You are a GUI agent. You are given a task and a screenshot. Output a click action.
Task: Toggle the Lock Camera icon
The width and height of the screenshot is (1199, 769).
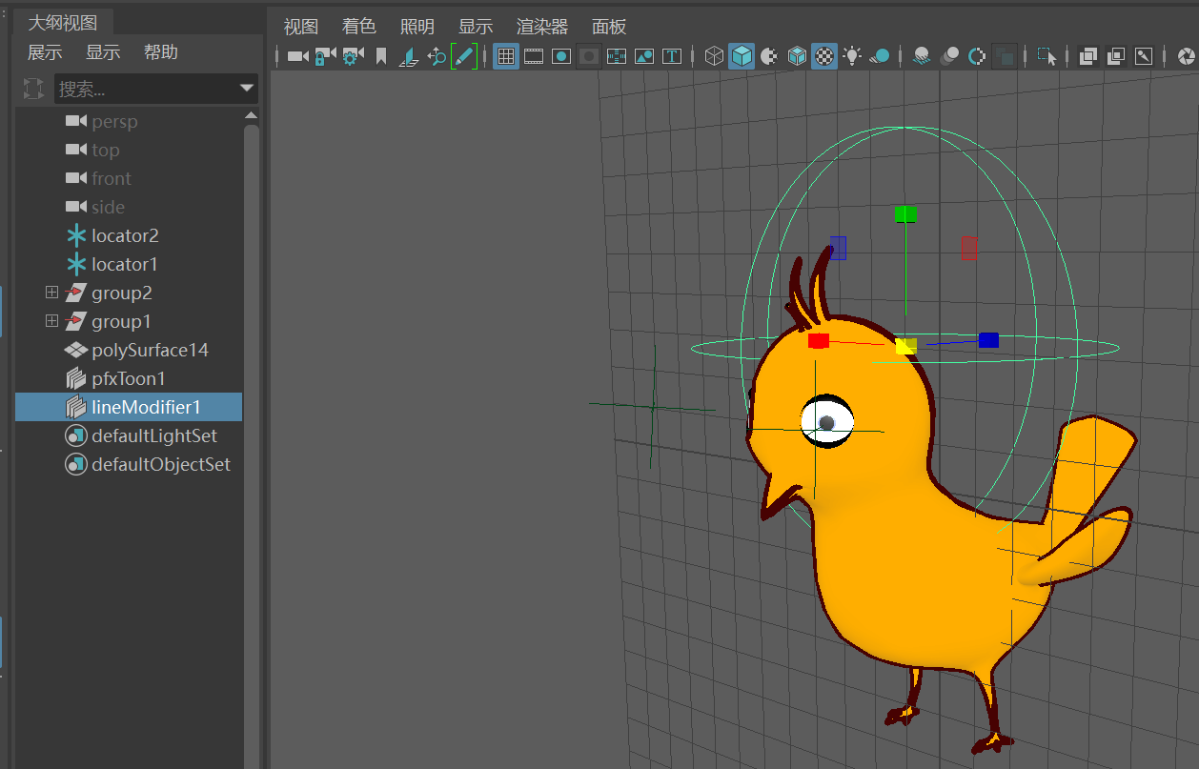(x=325, y=56)
